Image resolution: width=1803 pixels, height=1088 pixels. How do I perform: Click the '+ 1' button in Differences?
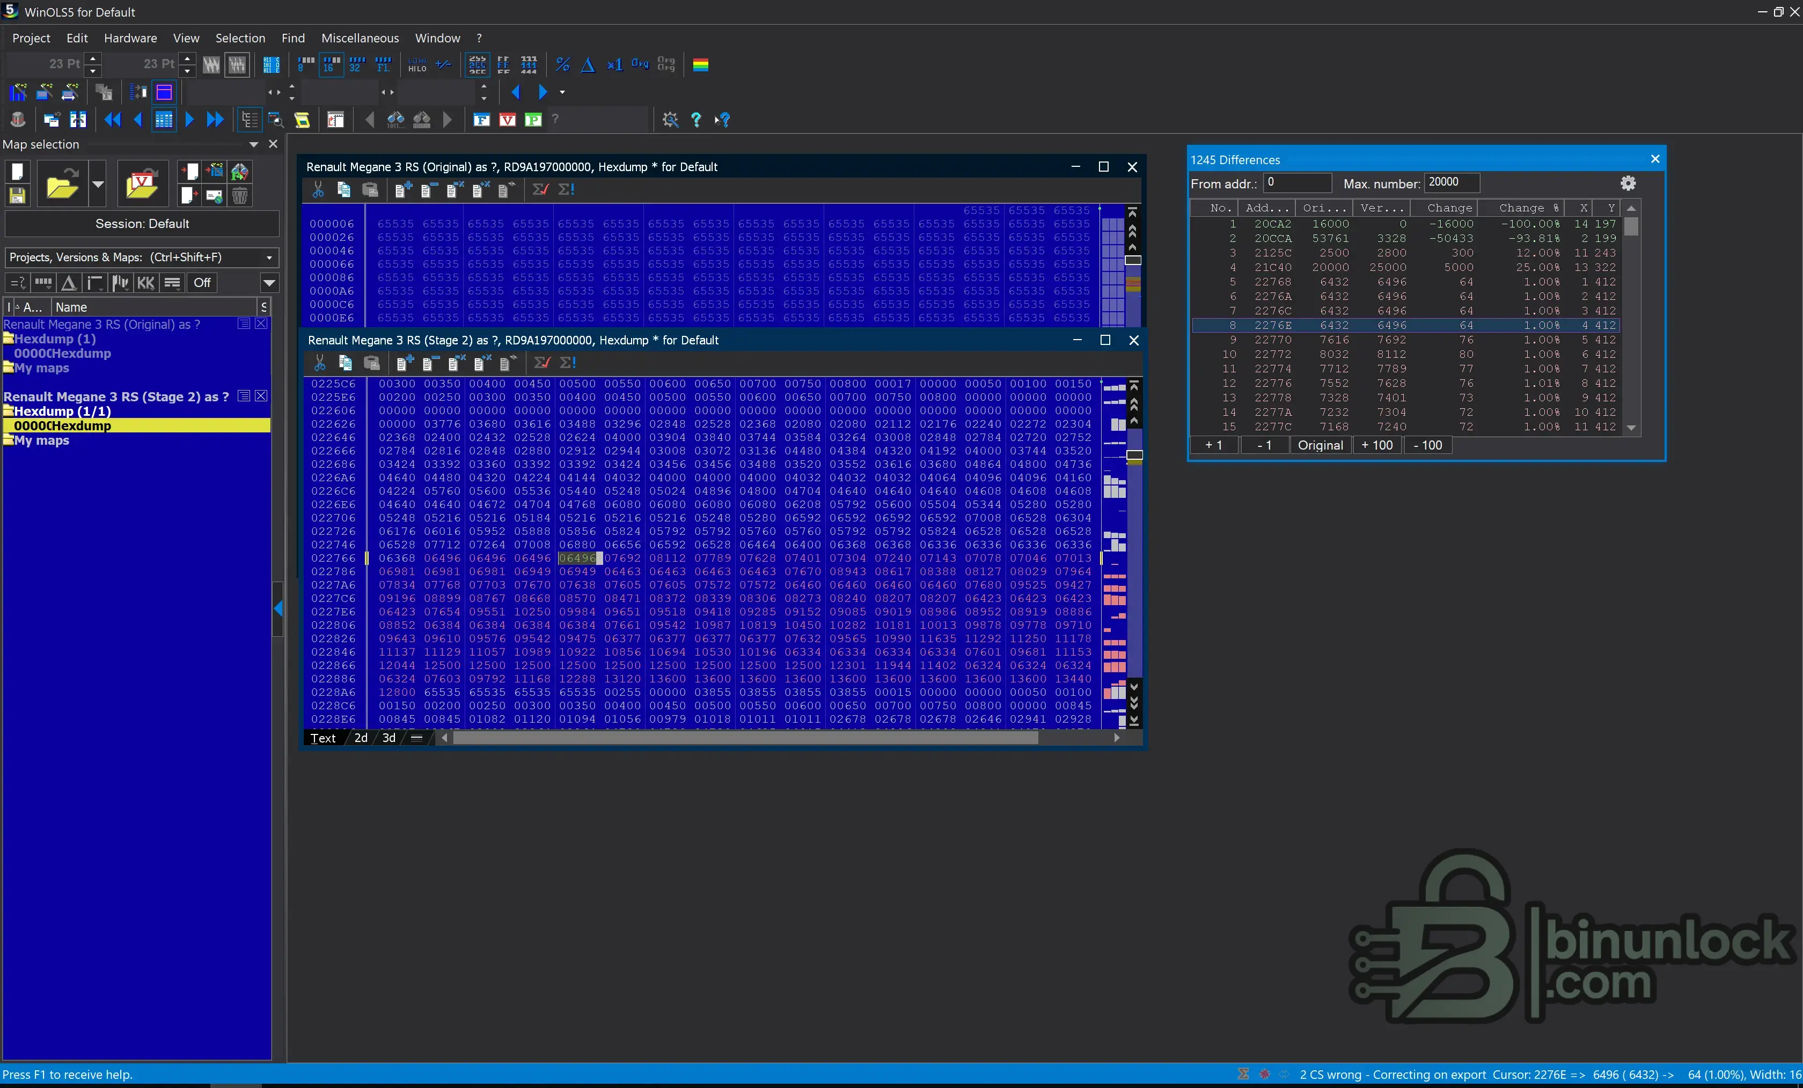tap(1214, 445)
